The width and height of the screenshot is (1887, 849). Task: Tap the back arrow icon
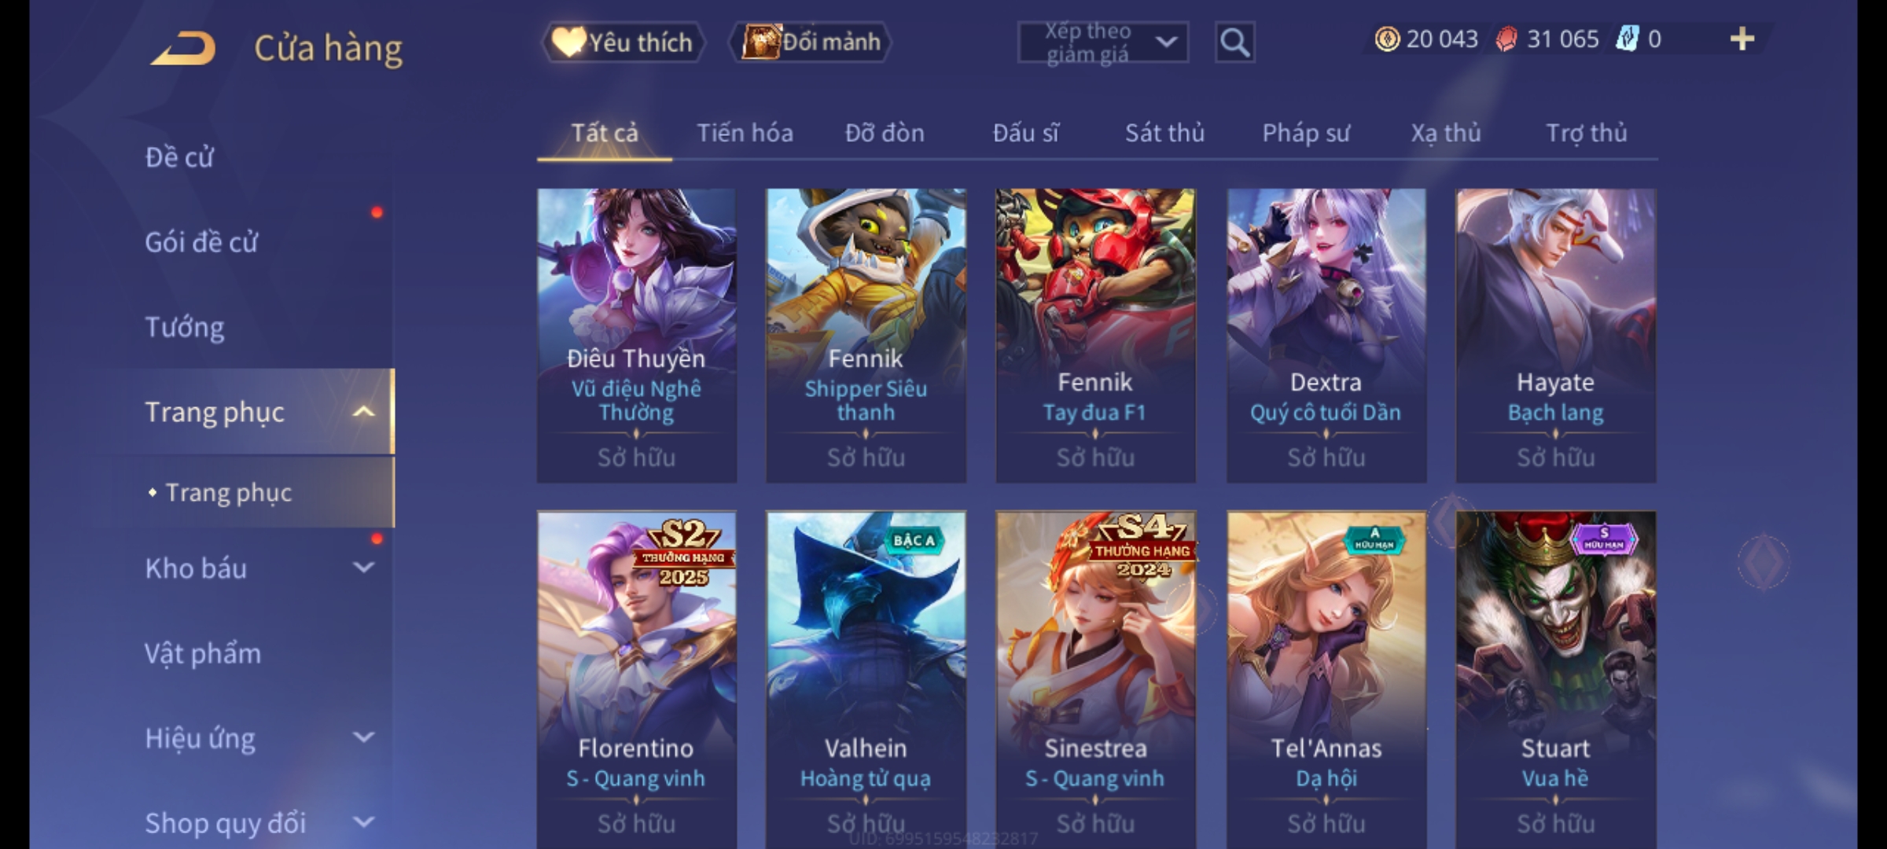182,47
